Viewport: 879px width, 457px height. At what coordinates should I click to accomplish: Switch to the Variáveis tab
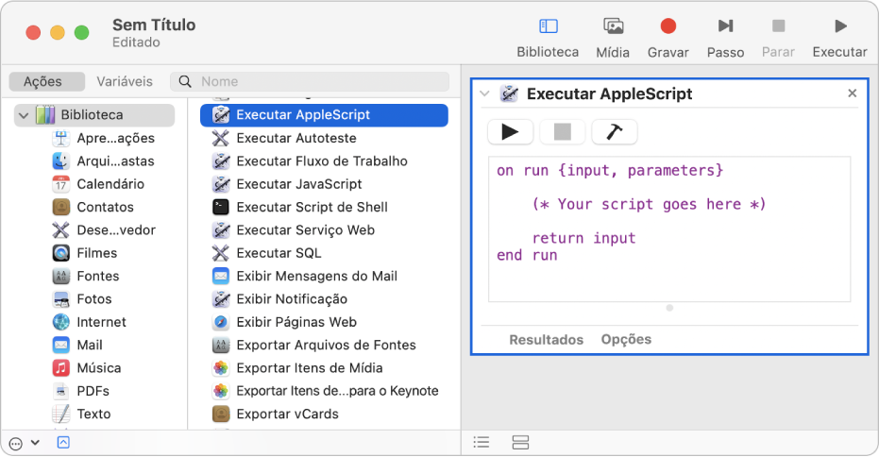click(x=124, y=81)
